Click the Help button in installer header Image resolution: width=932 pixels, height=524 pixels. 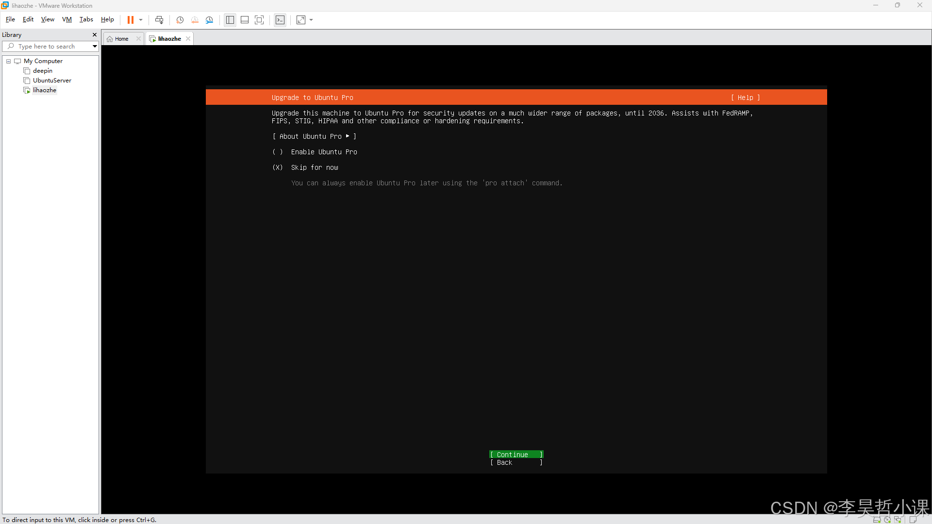(746, 98)
